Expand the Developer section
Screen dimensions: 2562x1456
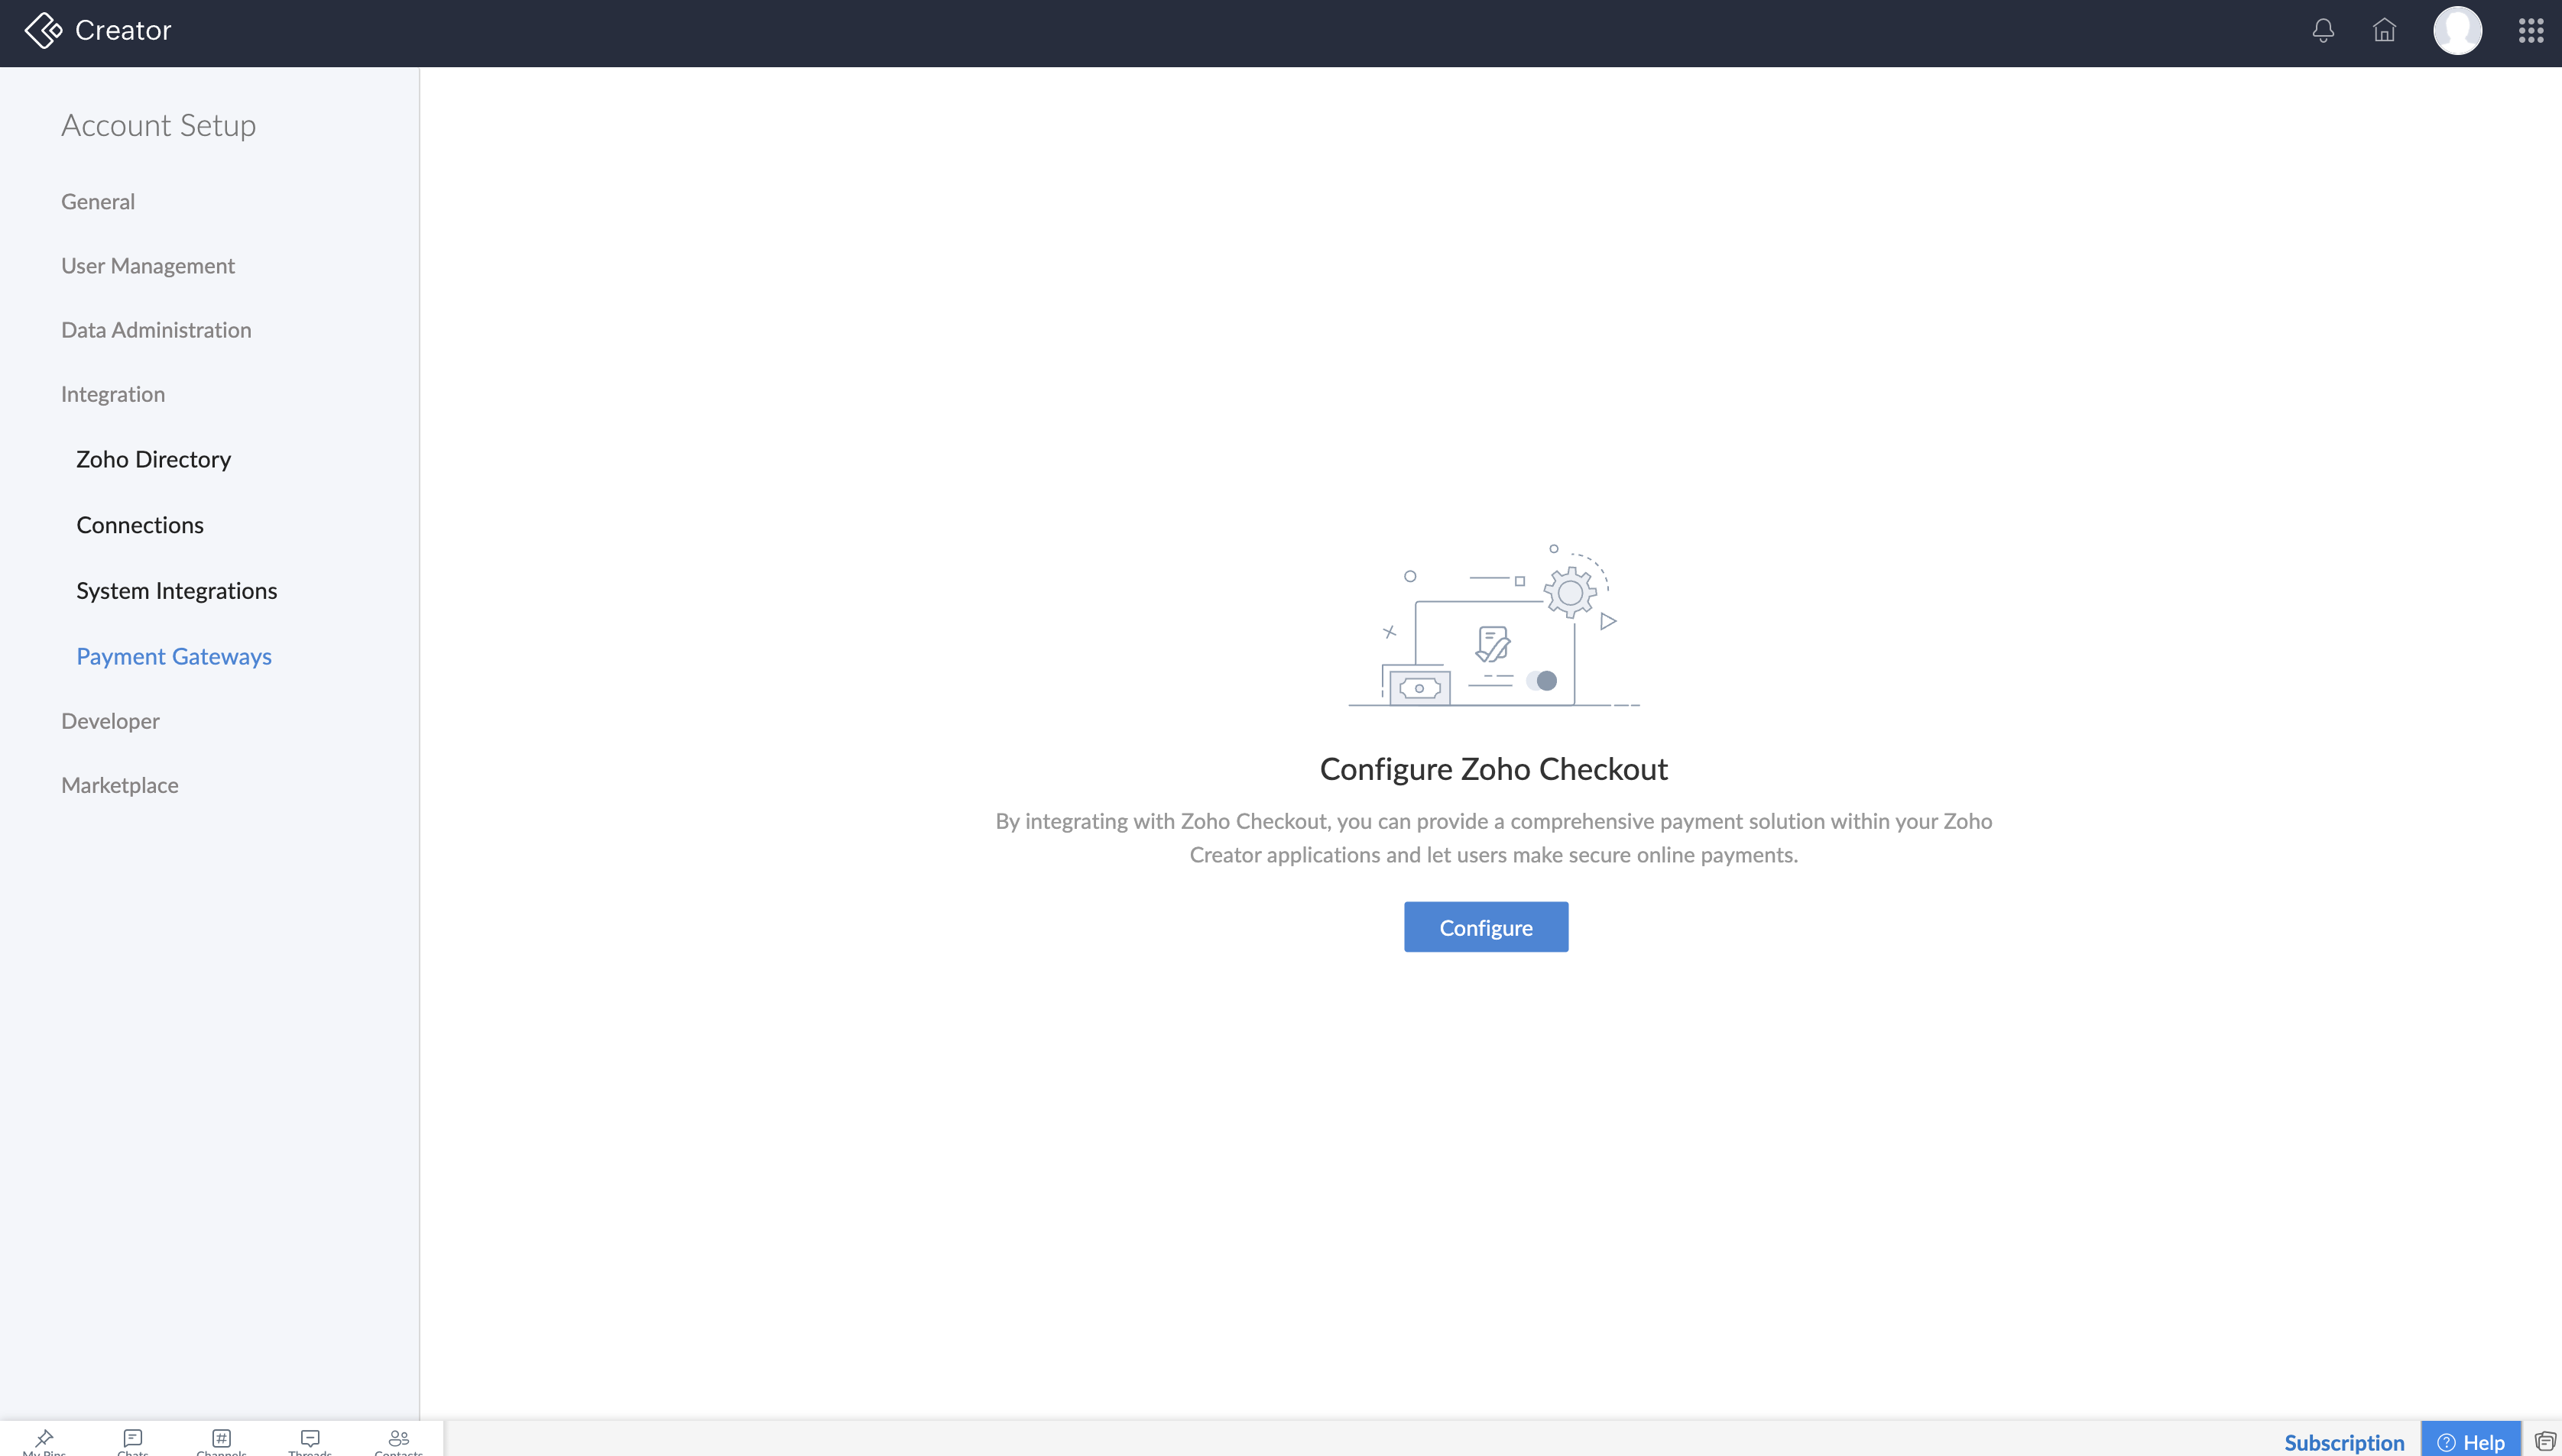(110, 721)
